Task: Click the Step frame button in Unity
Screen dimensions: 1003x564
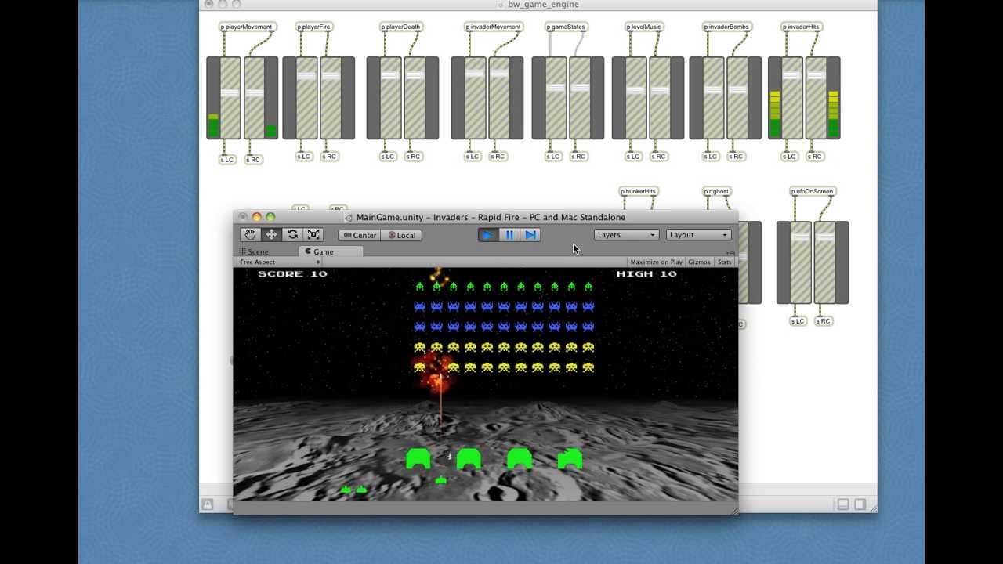Action: tap(530, 235)
